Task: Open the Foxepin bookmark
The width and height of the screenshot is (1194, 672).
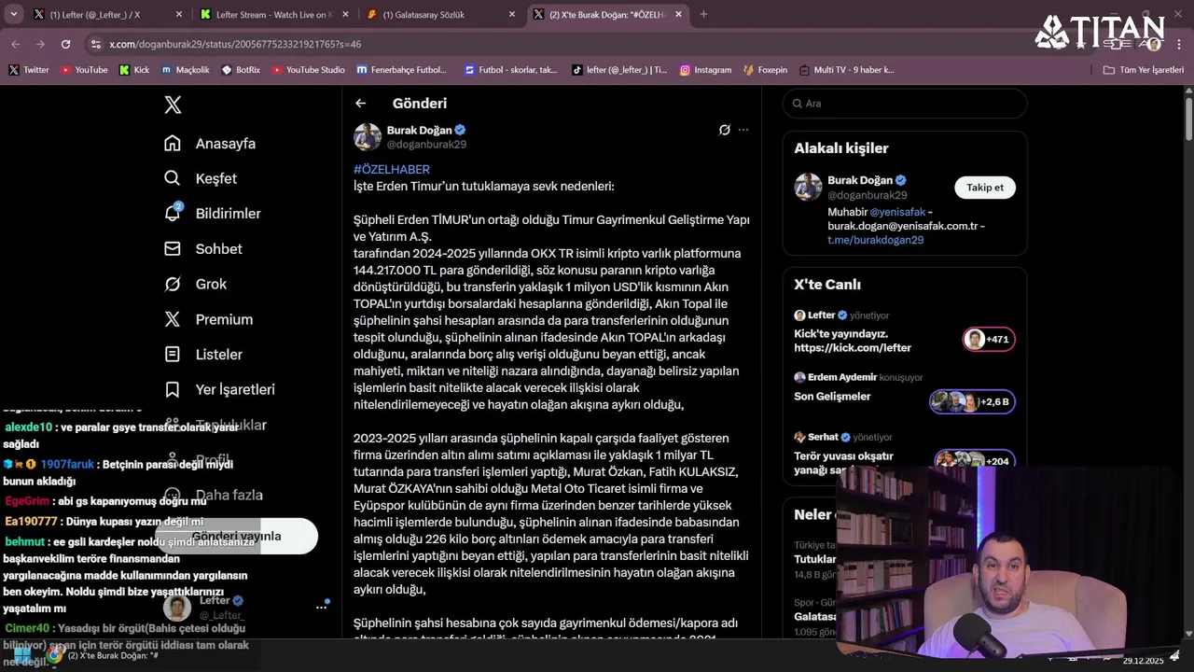Action: tap(766, 70)
